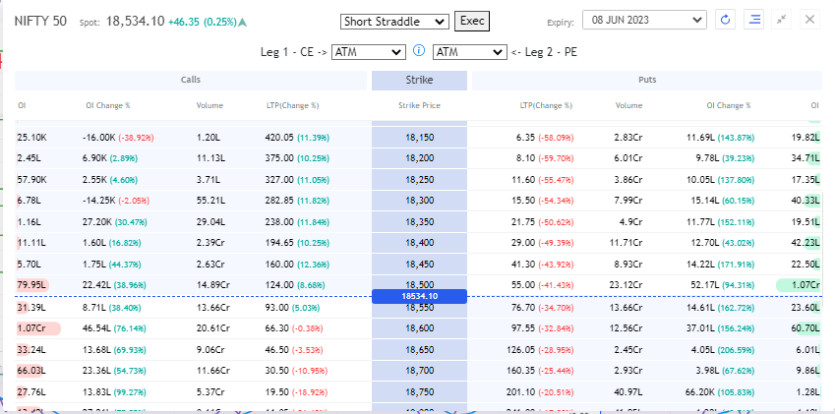Collapse the option chain panel
The height and width of the screenshot is (414, 835).
(x=781, y=21)
